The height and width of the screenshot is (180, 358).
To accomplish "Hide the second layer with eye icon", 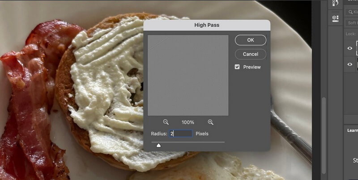I will click(x=350, y=64).
